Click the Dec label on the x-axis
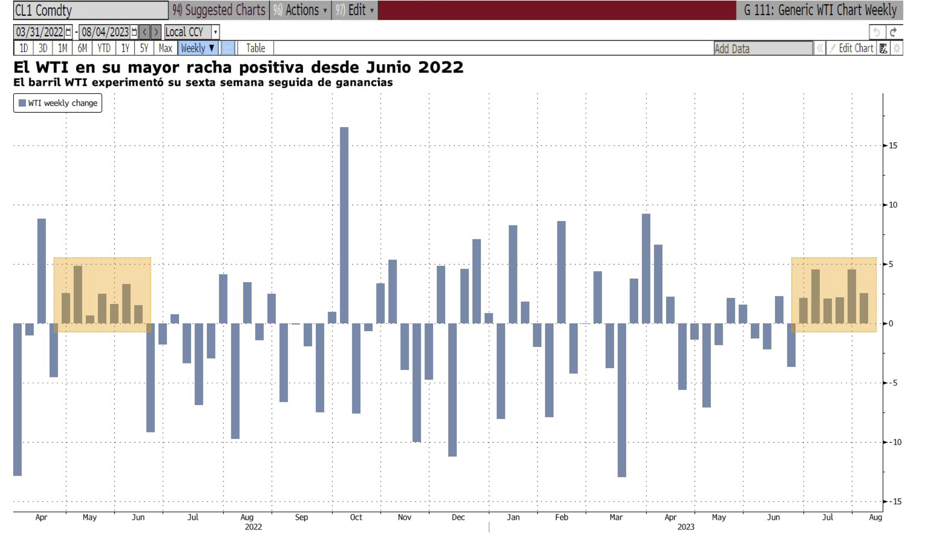The width and height of the screenshot is (926, 534). tap(458, 517)
